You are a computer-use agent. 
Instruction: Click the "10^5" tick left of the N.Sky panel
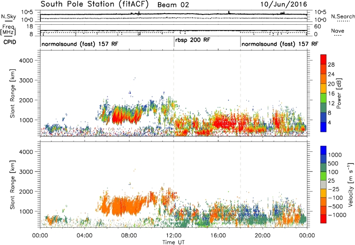click(x=27, y=12)
